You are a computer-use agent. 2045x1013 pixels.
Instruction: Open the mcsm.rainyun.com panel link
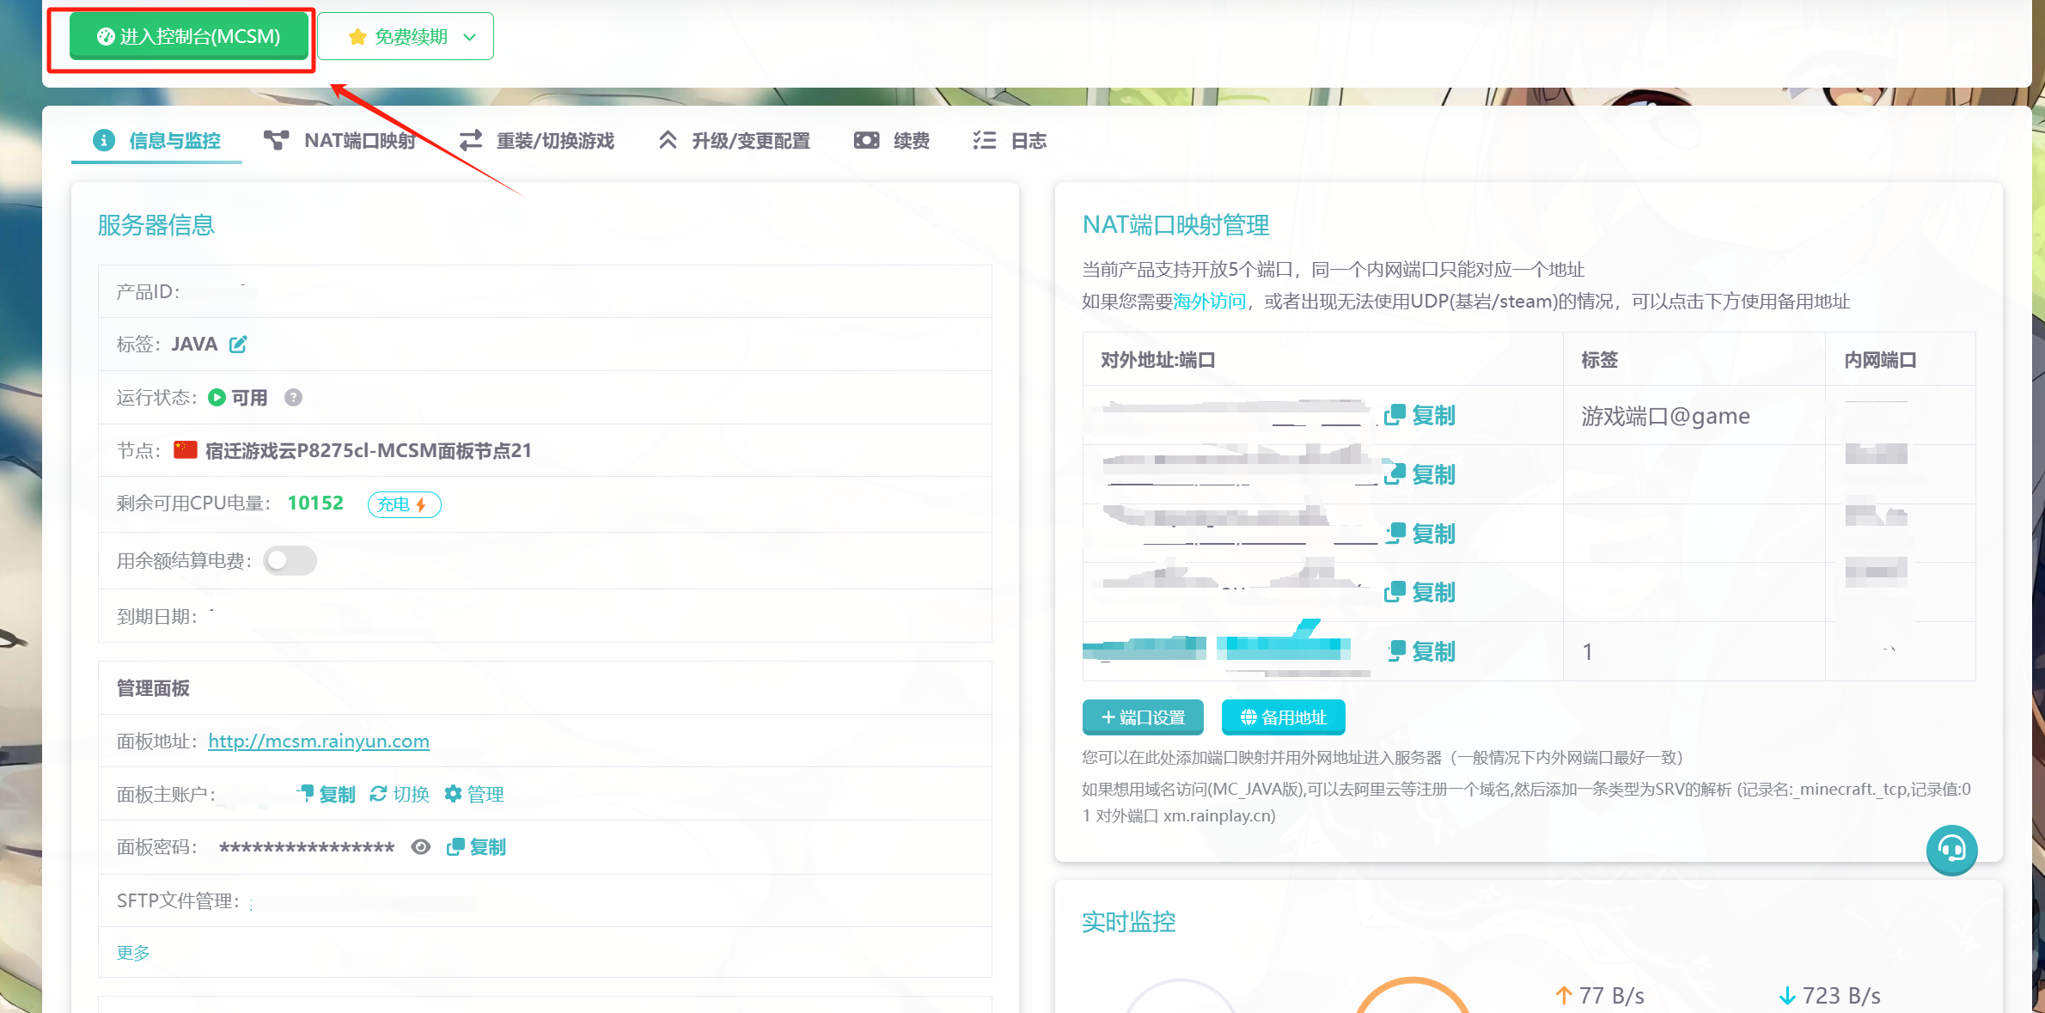[x=318, y=741]
